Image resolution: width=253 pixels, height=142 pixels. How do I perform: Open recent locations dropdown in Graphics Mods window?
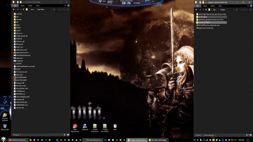203,9
